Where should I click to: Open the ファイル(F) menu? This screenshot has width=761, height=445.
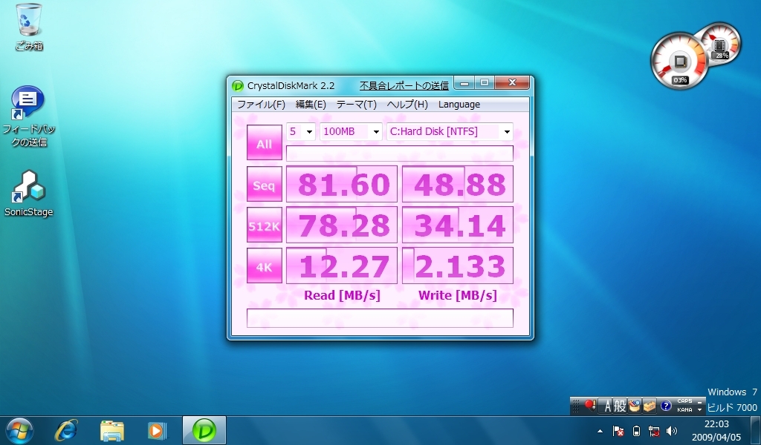click(x=261, y=105)
